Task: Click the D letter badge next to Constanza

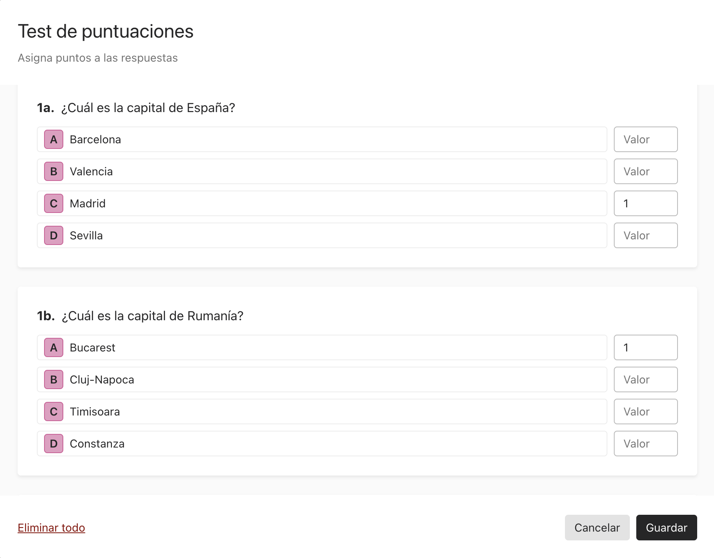Action: (x=54, y=444)
